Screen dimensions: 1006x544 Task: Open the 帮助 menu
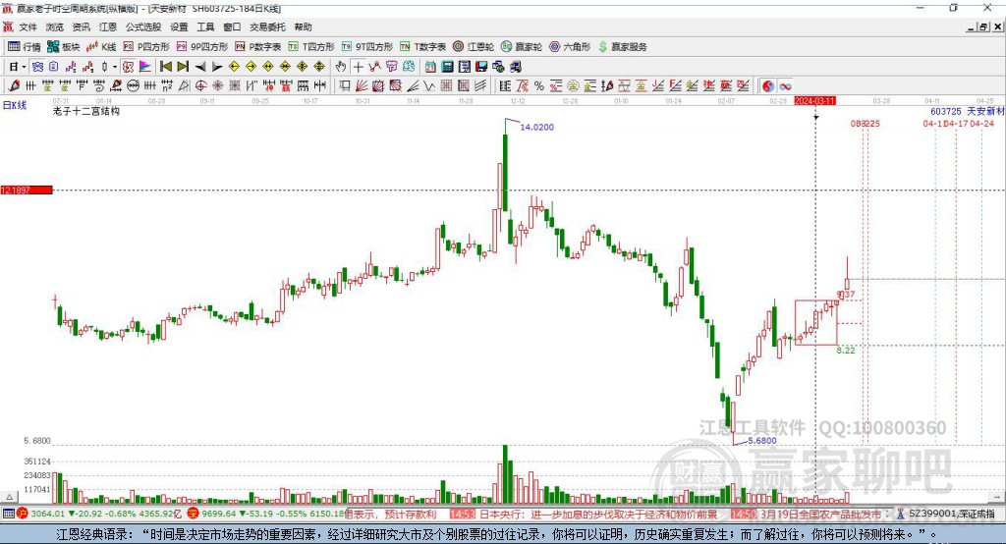click(x=303, y=27)
